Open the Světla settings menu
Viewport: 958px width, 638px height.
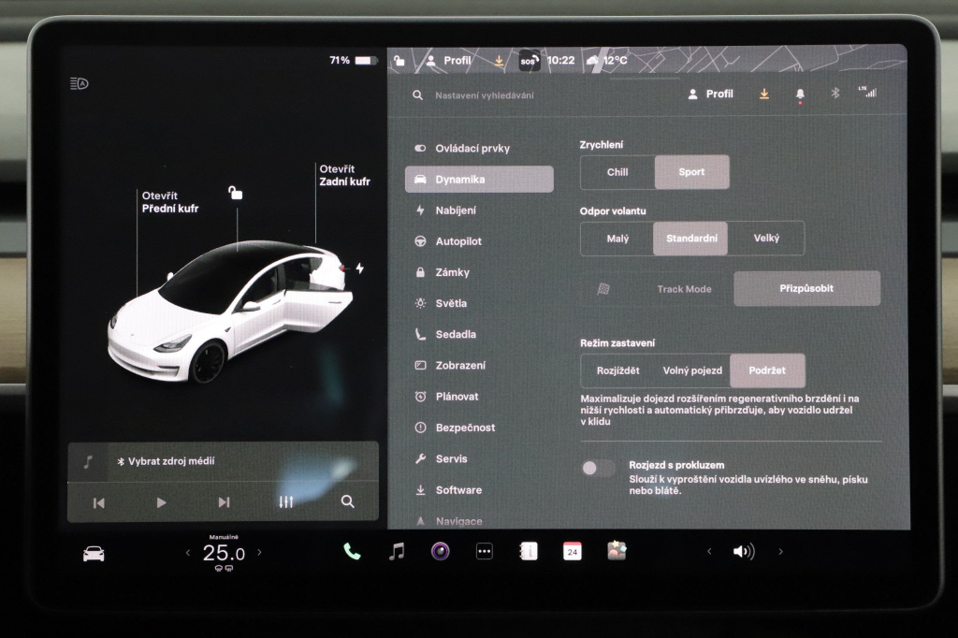pos(479,303)
